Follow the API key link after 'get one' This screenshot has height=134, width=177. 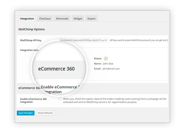(167, 40)
